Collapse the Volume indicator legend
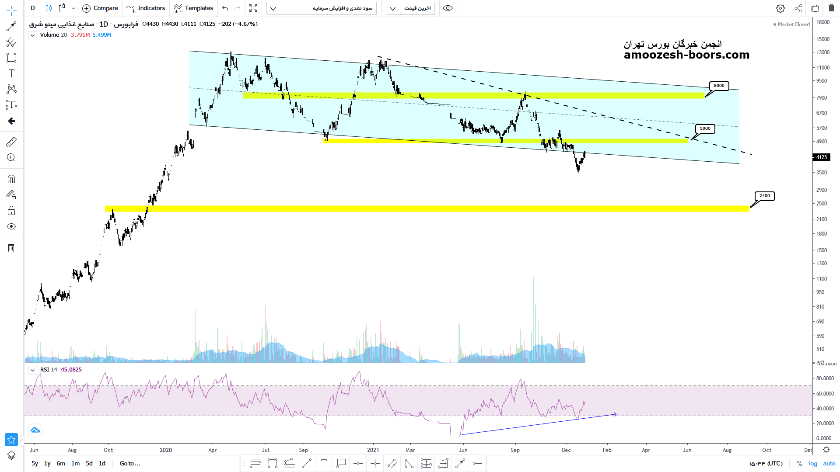 pos(33,35)
